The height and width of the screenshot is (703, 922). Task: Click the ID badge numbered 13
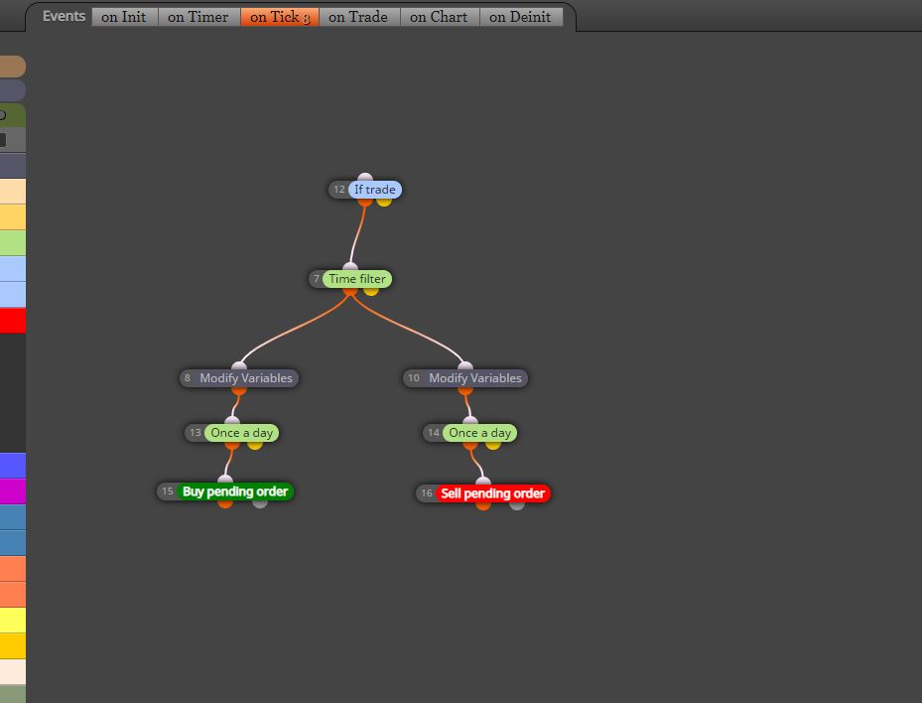pos(196,433)
